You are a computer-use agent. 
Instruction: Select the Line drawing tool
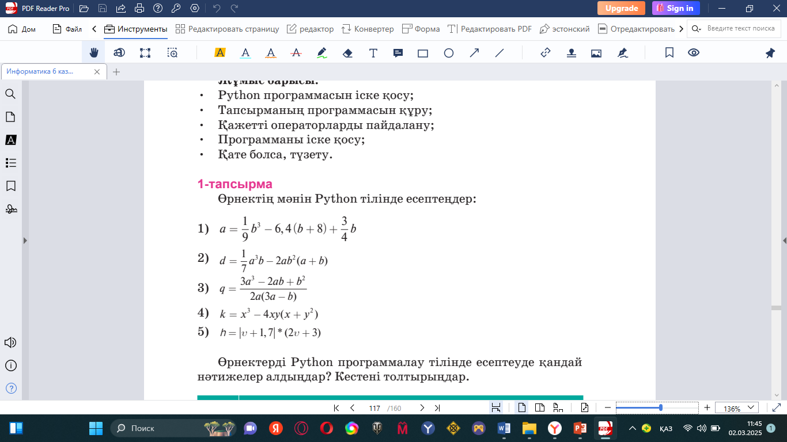pos(500,53)
